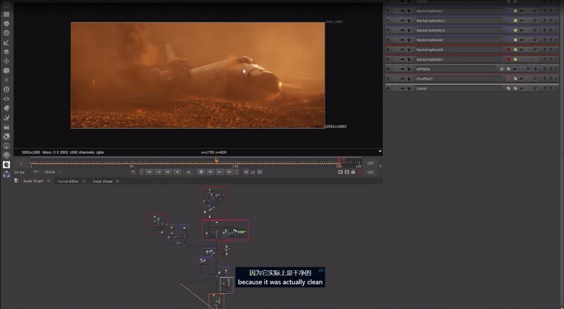Viewport: 564px width, 309px height.
Task: Minimize the BackdropNode10 properties row
Action: (x=402, y=30)
